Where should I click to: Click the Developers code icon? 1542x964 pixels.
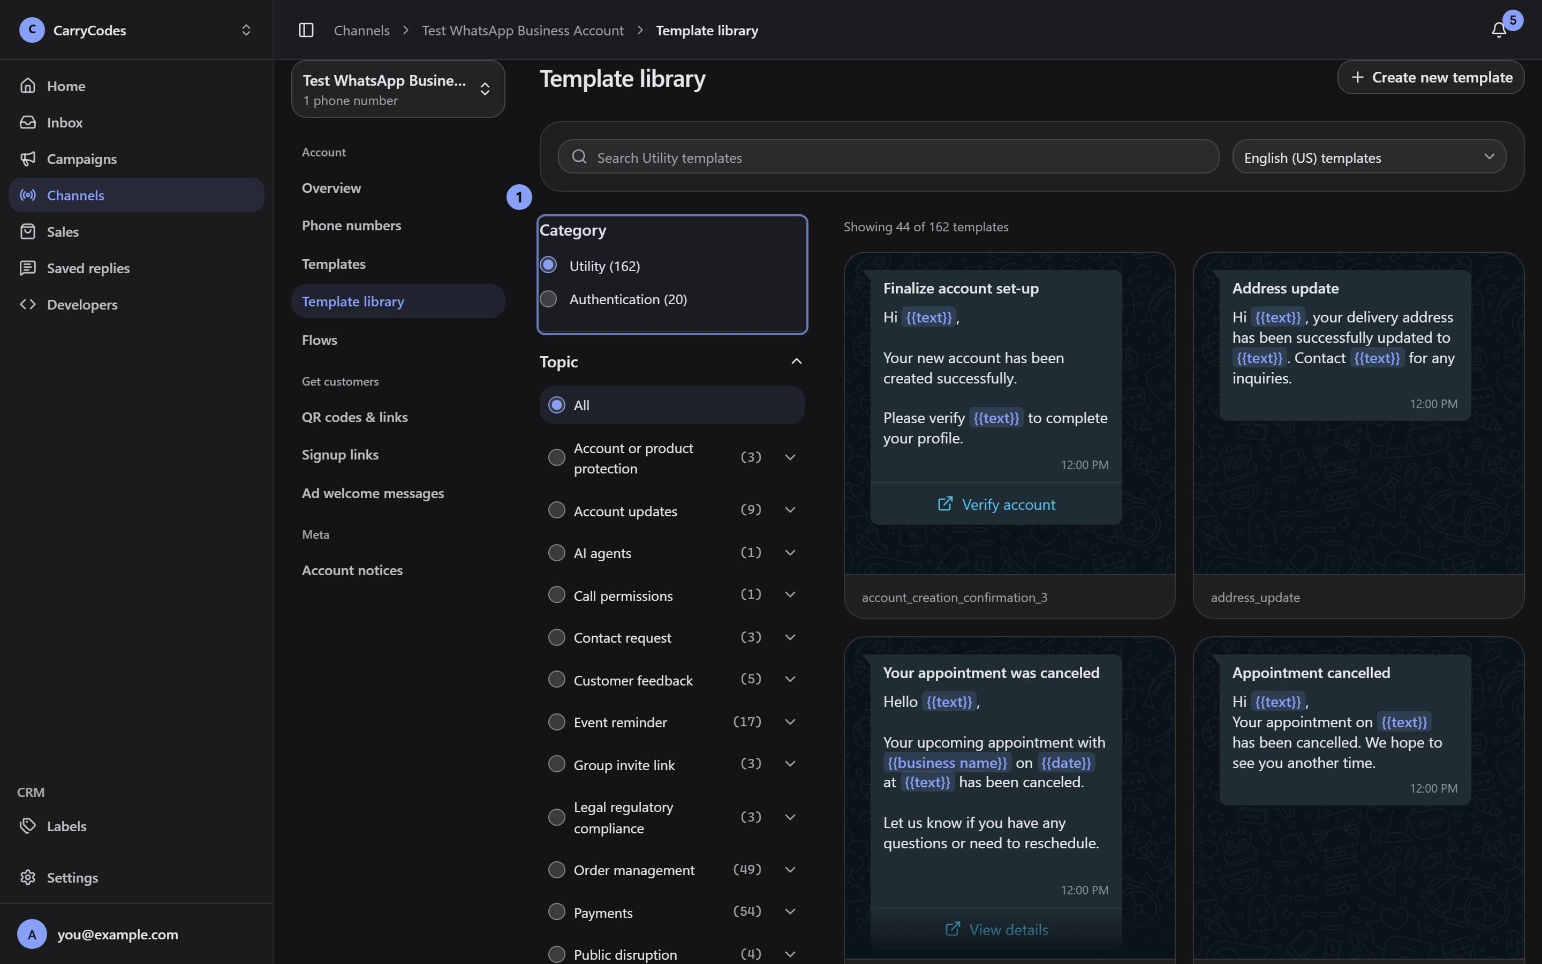[x=27, y=304]
